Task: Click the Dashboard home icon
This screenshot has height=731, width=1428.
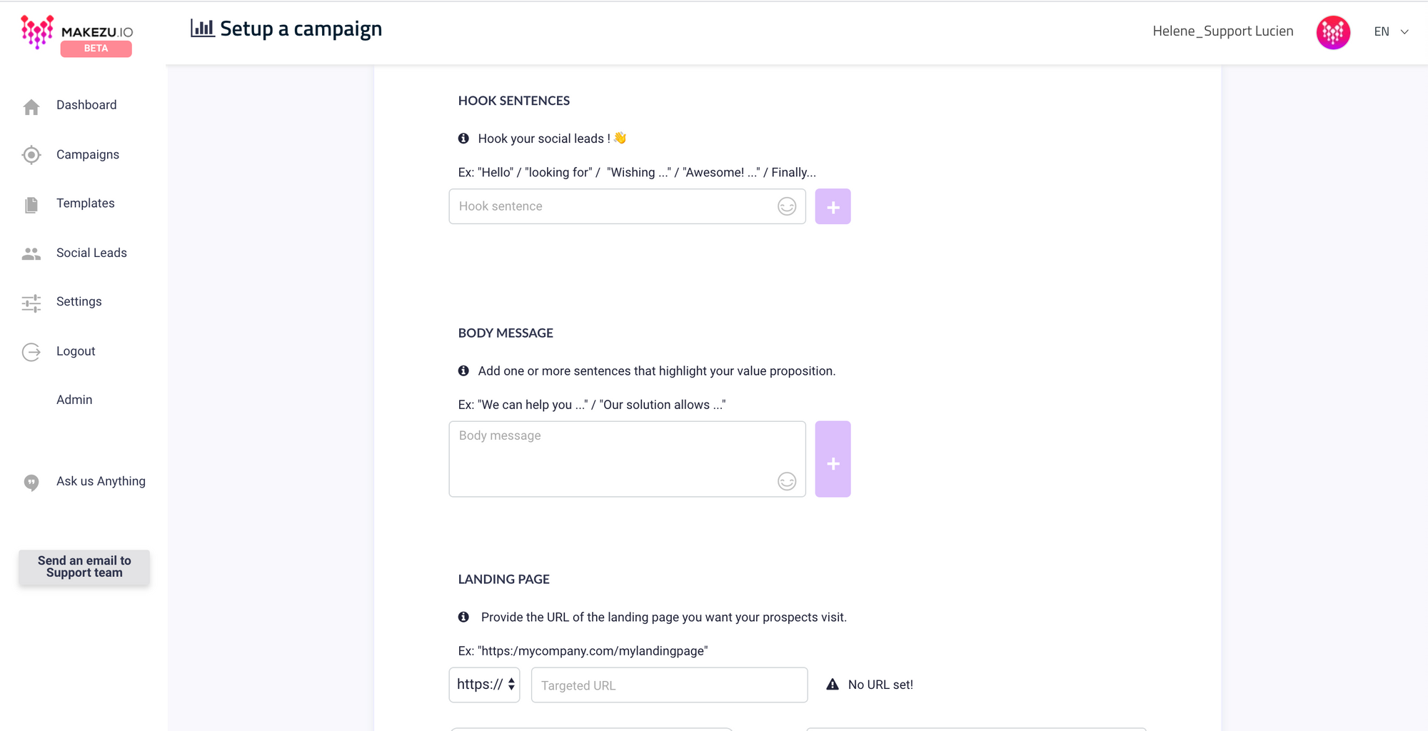Action: point(31,107)
